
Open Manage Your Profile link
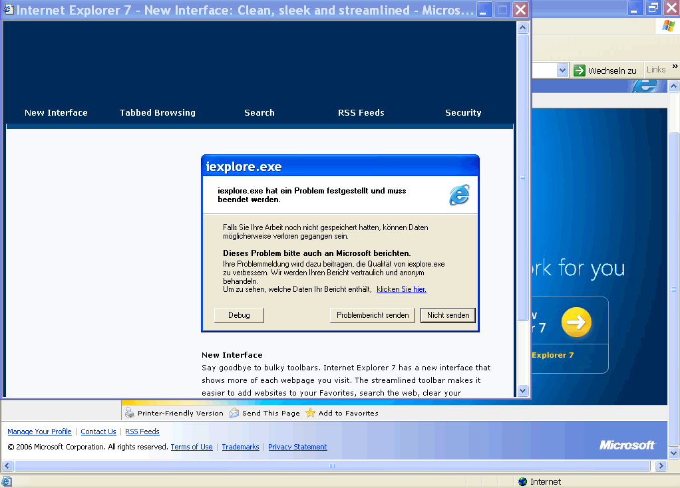(x=39, y=431)
